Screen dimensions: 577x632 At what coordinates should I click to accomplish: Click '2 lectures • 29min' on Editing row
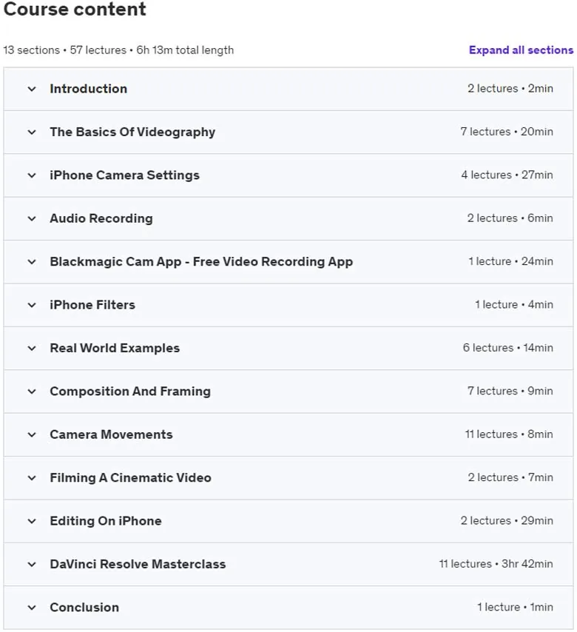coord(507,520)
